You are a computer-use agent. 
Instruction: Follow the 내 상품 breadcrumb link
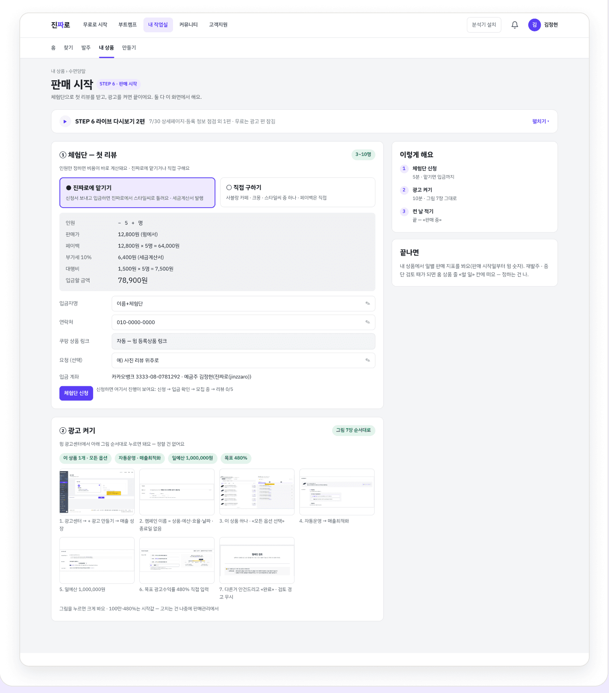58,72
